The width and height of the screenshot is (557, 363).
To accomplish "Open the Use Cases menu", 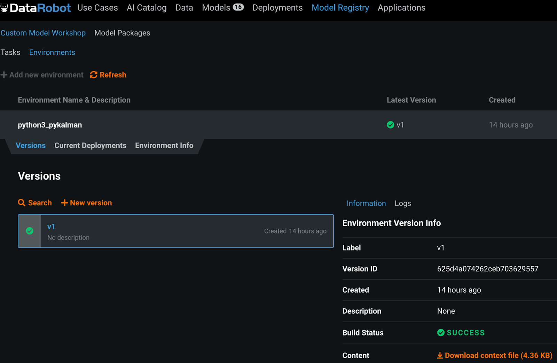I will click(x=98, y=8).
